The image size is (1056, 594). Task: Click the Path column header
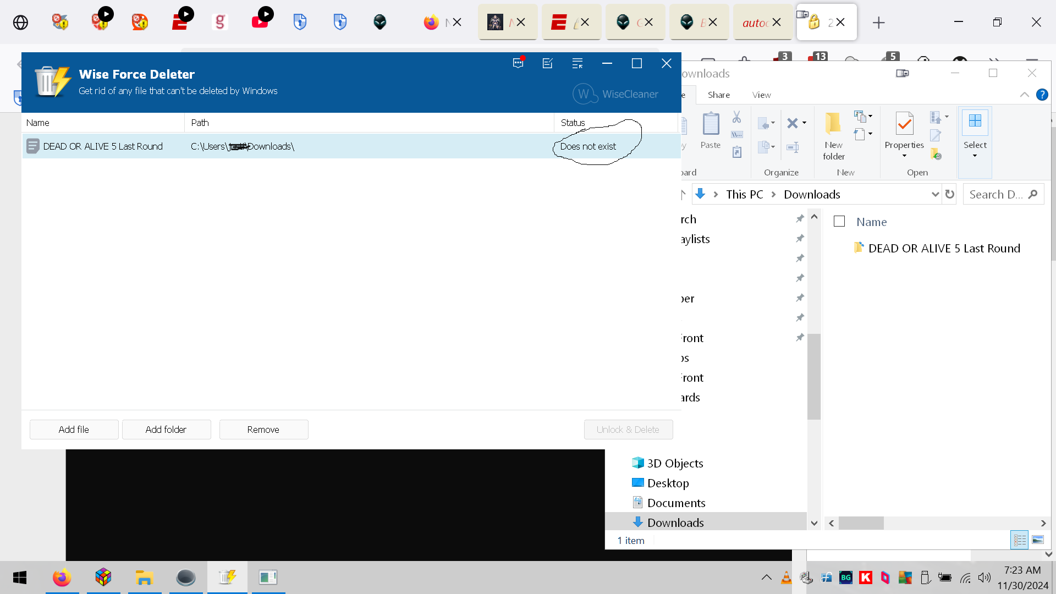pos(369,123)
